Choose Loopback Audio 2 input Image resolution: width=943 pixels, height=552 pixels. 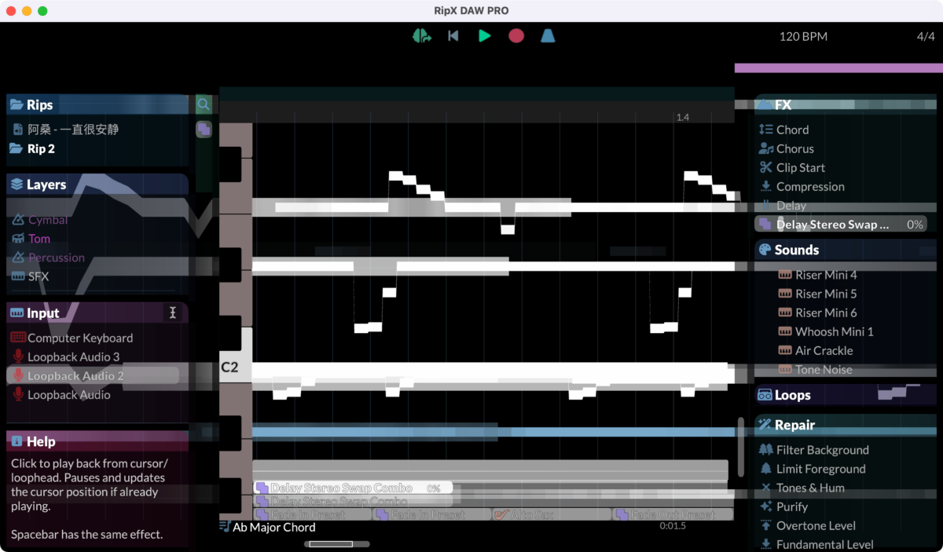coord(93,375)
